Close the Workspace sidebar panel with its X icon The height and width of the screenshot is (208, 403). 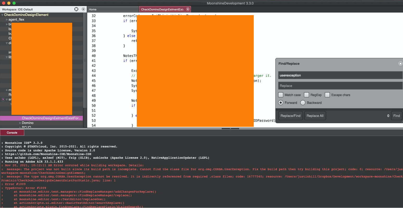(83, 9)
